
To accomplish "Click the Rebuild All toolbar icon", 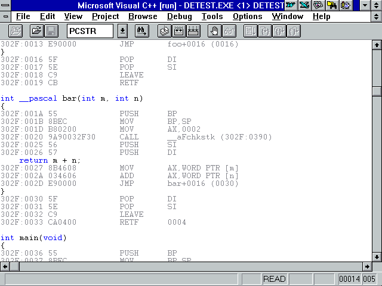I will [x=193, y=31].
